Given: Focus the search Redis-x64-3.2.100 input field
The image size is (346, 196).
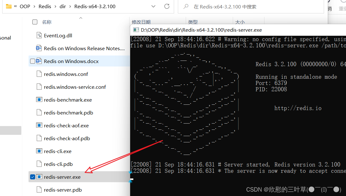Looking at the screenshot, I should tap(251, 7).
